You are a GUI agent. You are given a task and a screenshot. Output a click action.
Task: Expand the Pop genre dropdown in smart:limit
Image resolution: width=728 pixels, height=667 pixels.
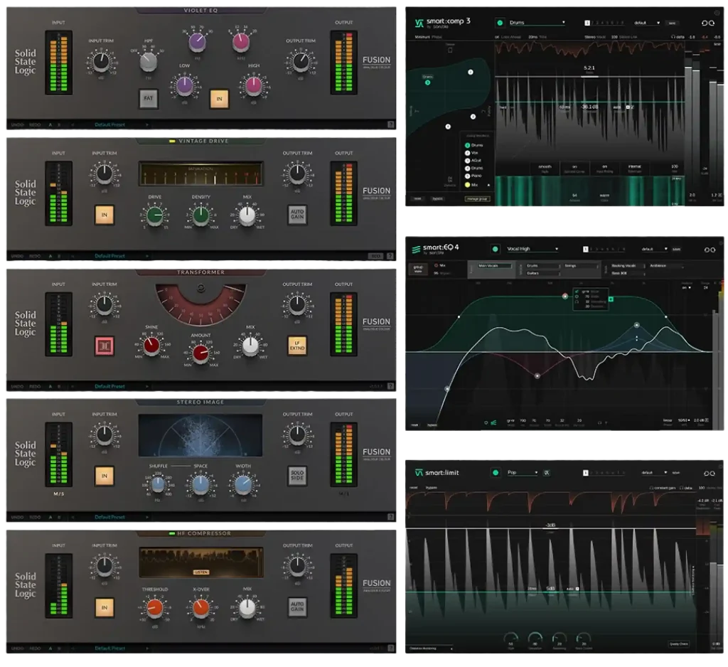[x=522, y=472]
